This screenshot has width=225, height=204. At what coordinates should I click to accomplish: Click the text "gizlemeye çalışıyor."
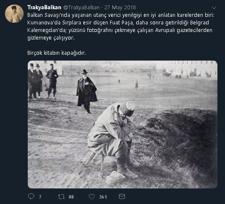(51, 38)
